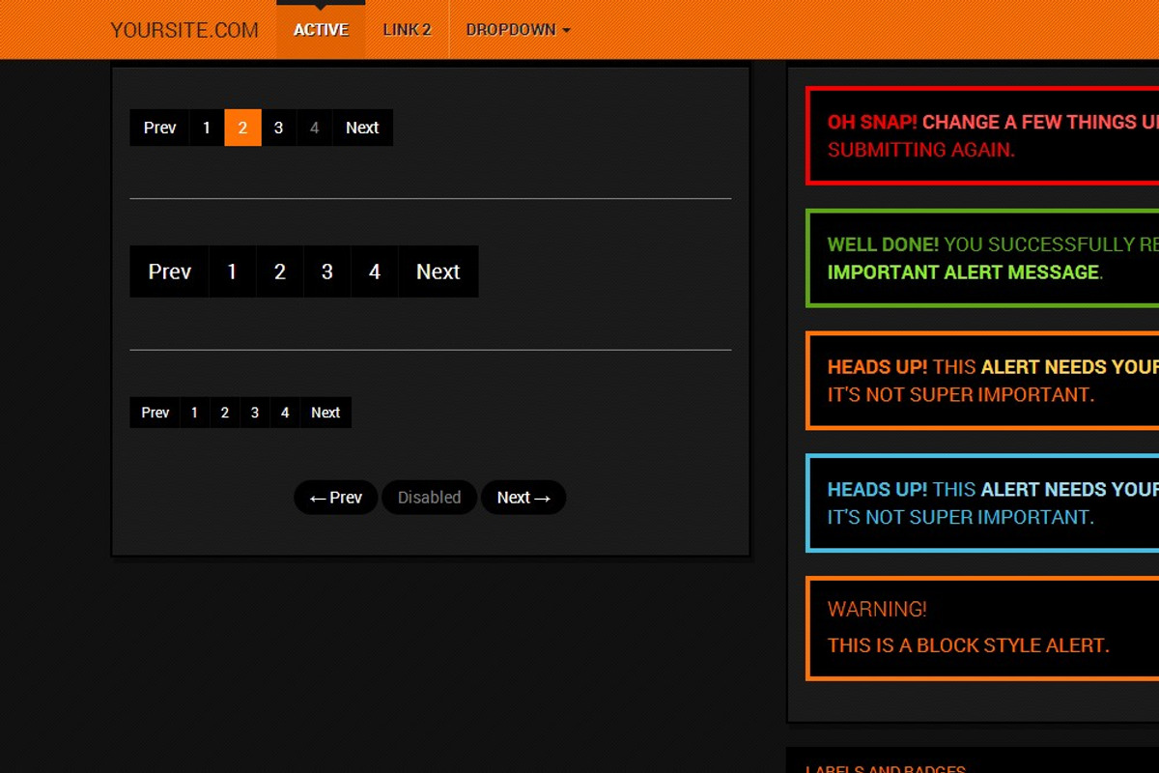Open the YOURSITE.COM brand link

184,30
